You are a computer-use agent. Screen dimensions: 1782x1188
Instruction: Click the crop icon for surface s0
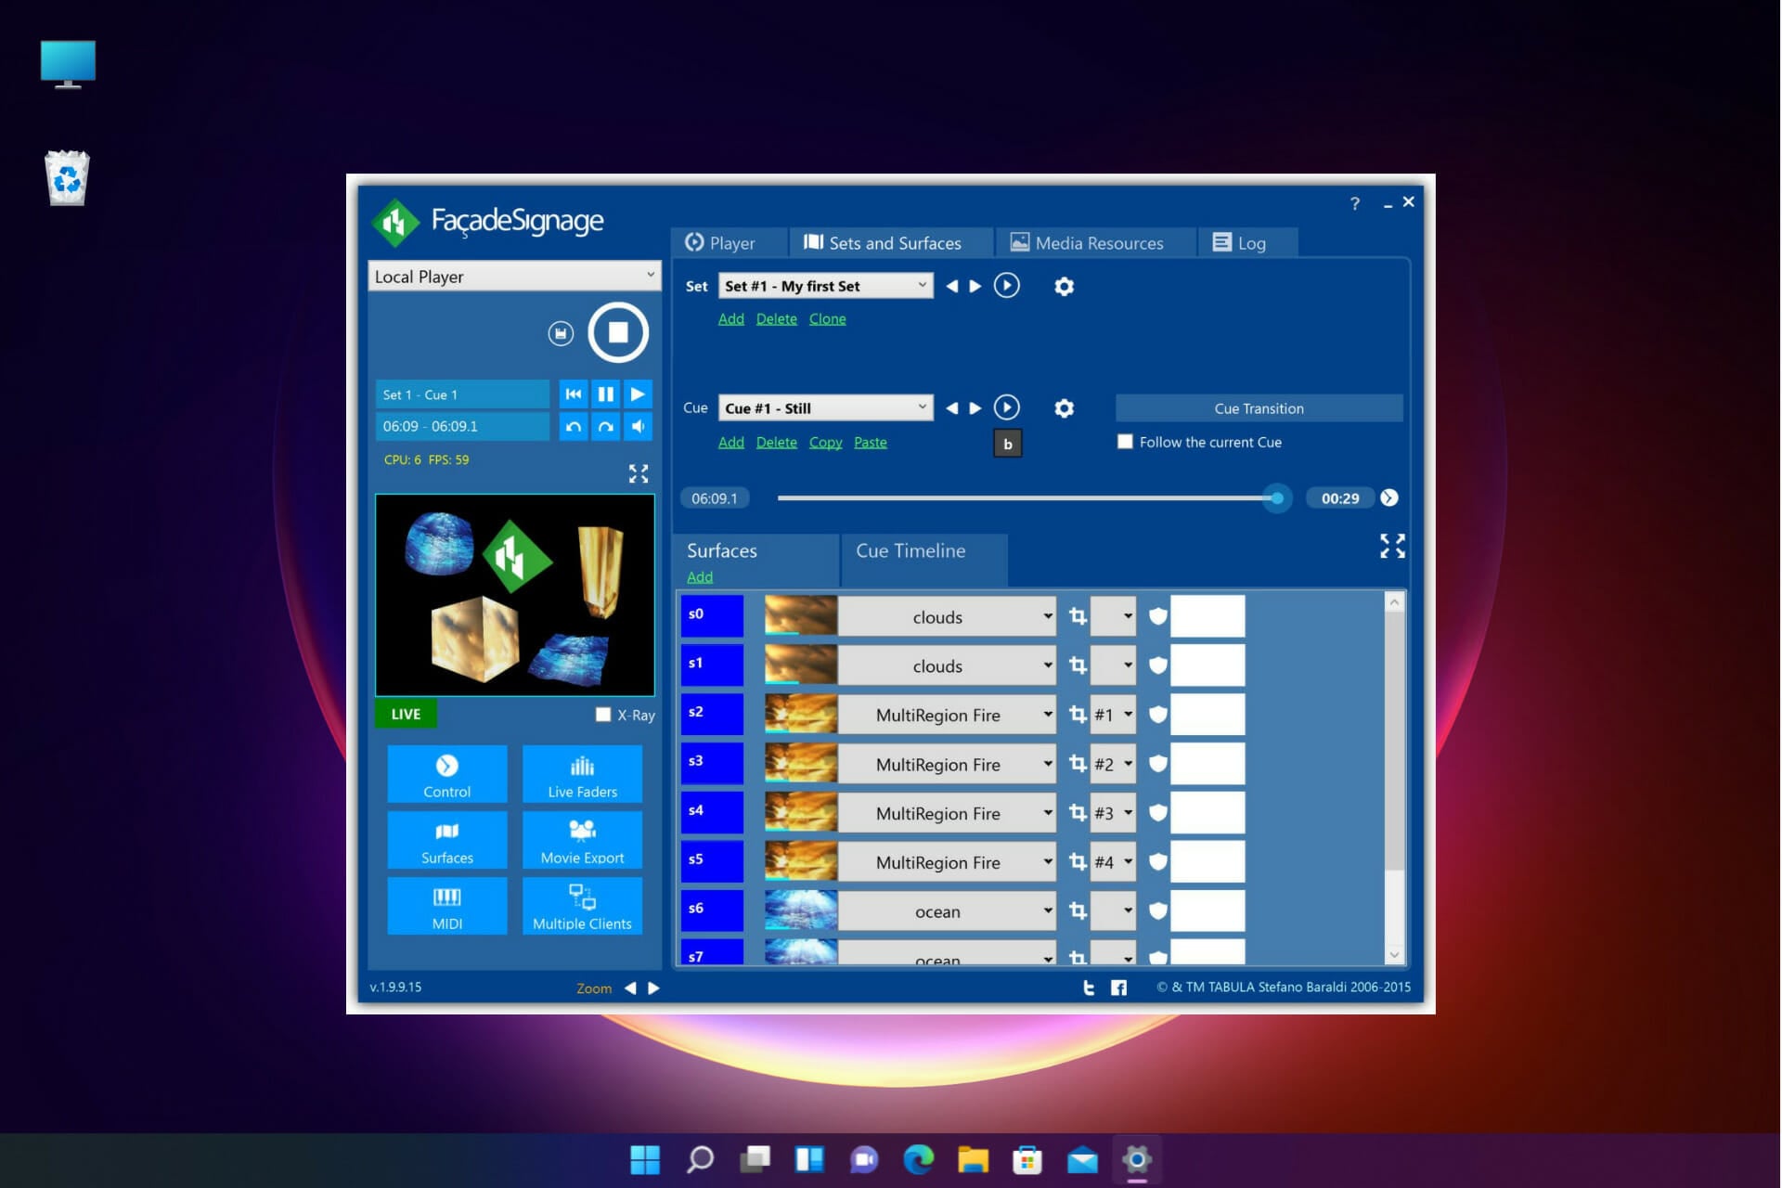(1078, 616)
